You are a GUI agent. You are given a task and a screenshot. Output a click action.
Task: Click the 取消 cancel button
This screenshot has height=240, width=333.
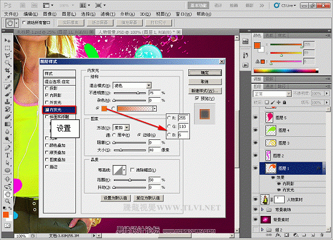205,81
